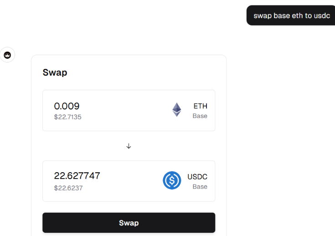Image resolution: width=335 pixels, height=236 pixels.
Task: Click the Base network label under USDC
Action: click(x=200, y=187)
